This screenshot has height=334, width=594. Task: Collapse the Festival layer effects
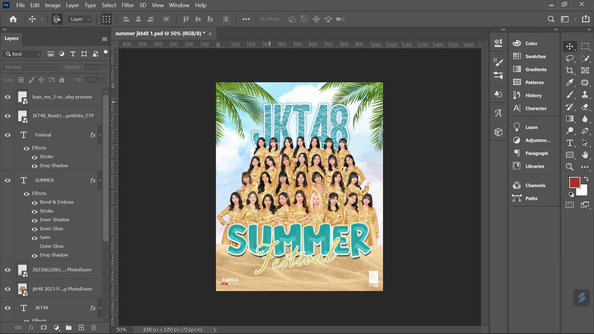[100, 135]
